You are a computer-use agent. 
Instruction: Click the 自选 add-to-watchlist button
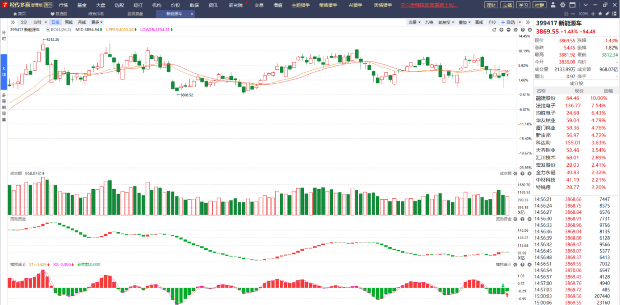point(508,22)
